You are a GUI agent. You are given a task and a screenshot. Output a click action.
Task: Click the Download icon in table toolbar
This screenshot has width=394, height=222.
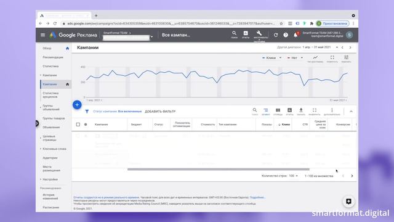click(x=301, y=111)
